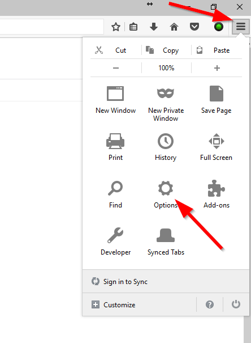Open the Downloads arrow in toolbar
The width and height of the screenshot is (251, 343).
click(x=154, y=27)
